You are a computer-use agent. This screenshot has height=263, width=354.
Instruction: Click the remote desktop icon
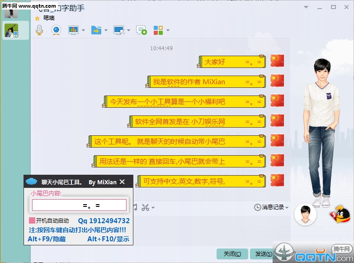tap(118, 30)
